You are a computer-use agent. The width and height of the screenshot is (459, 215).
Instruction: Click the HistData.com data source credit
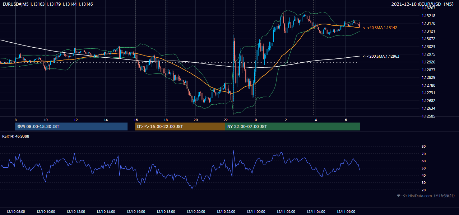[x=426, y=196]
